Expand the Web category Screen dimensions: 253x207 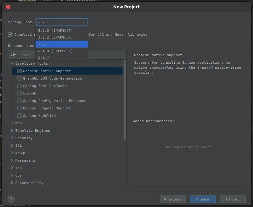[x=12, y=123]
